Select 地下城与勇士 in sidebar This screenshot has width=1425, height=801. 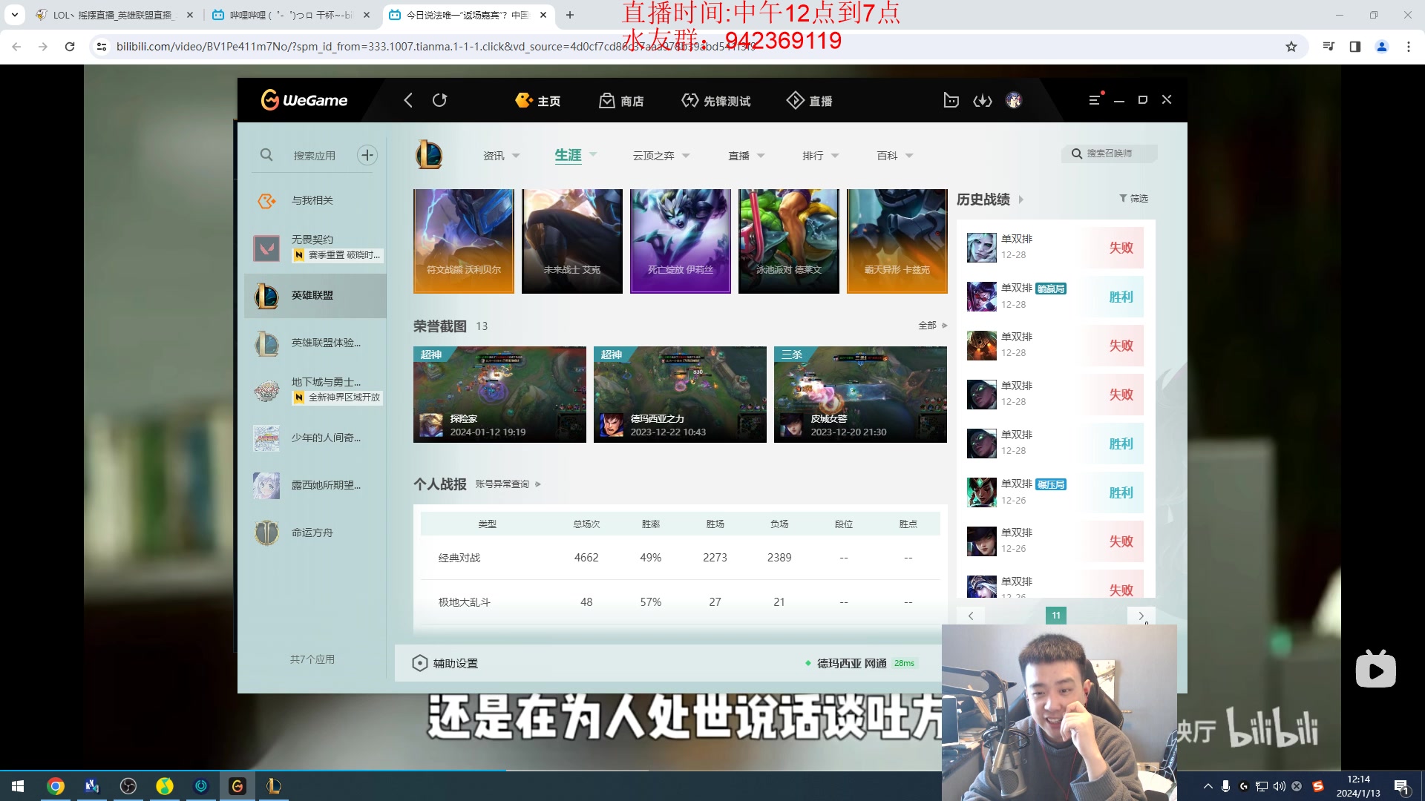coord(315,390)
